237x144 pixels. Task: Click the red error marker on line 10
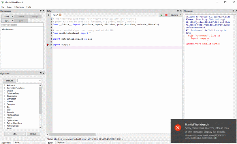point(48,44)
